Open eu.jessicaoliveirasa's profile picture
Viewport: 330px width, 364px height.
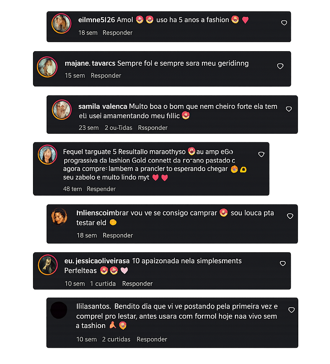(x=48, y=264)
